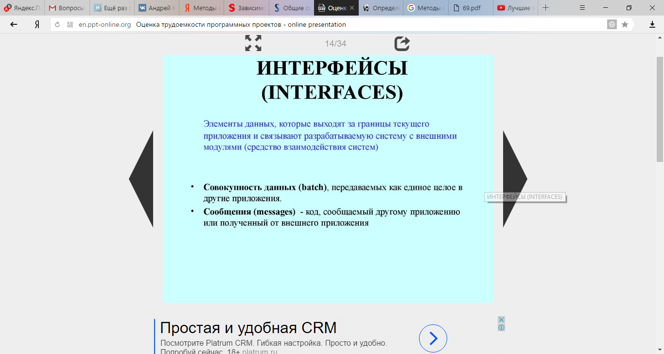Switch to the Зависимость tab
664x354 pixels.
pos(246,8)
